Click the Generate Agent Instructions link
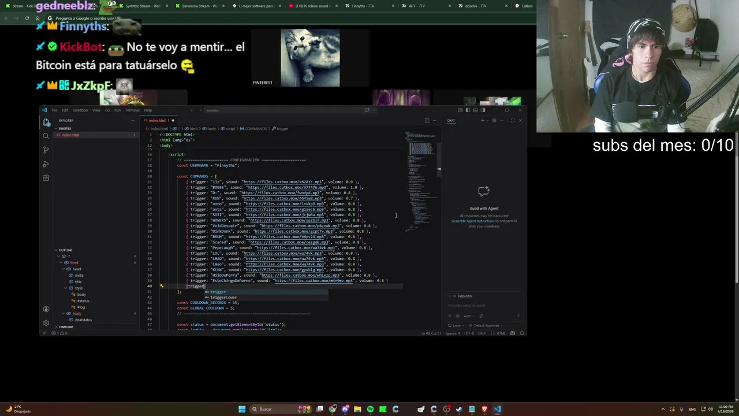 point(473,221)
